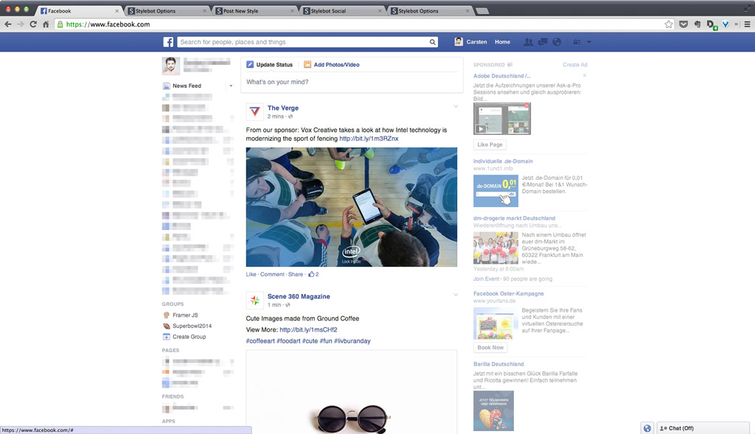Switch to the Stylebot Social tab
Image resolution: width=755 pixels, height=434 pixels.
[342, 10]
